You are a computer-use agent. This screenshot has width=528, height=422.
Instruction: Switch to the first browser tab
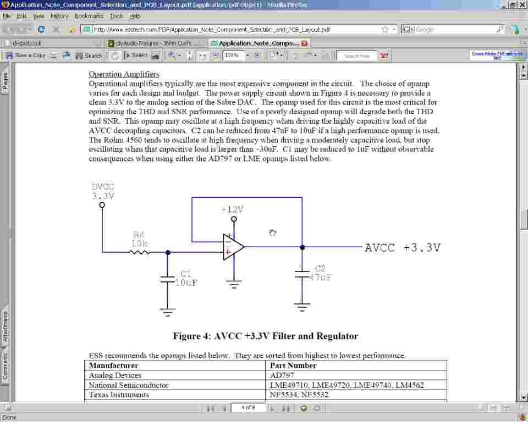click(52, 43)
